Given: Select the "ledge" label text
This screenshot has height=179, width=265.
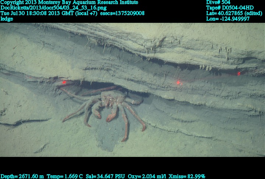Looking at the screenshot, I should 7,19.
